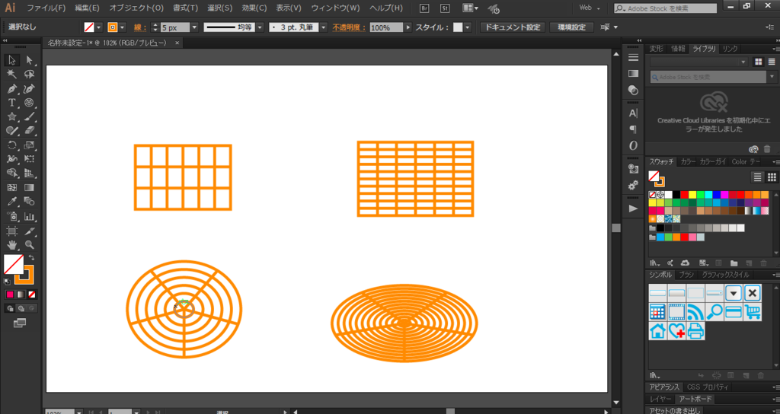This screenshot has height=414, width=780.
Task: Show swatches in list view
Action: (x=757, y=177)
